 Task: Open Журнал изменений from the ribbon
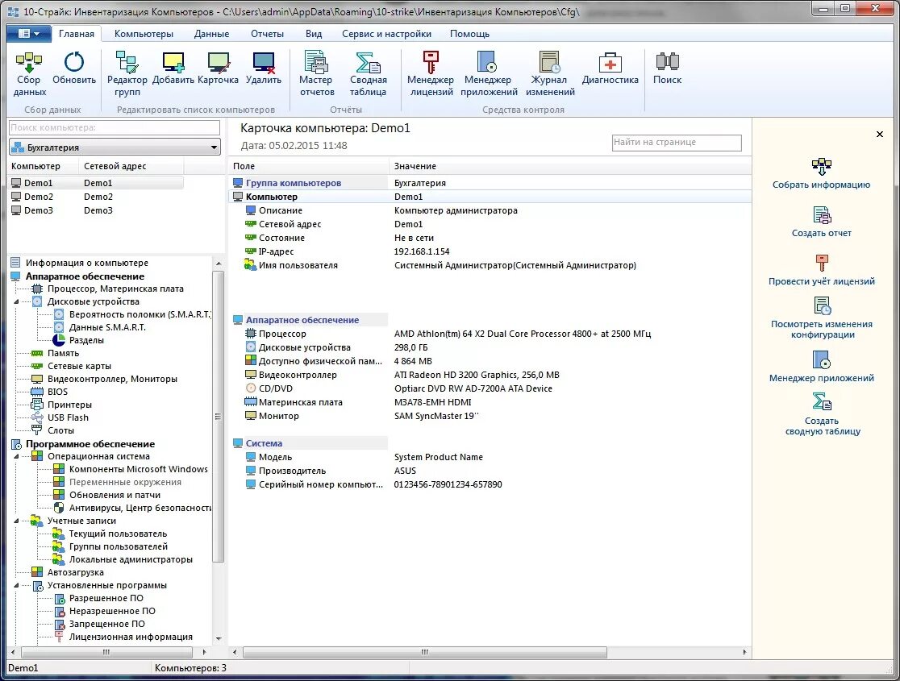click(550, 74)
